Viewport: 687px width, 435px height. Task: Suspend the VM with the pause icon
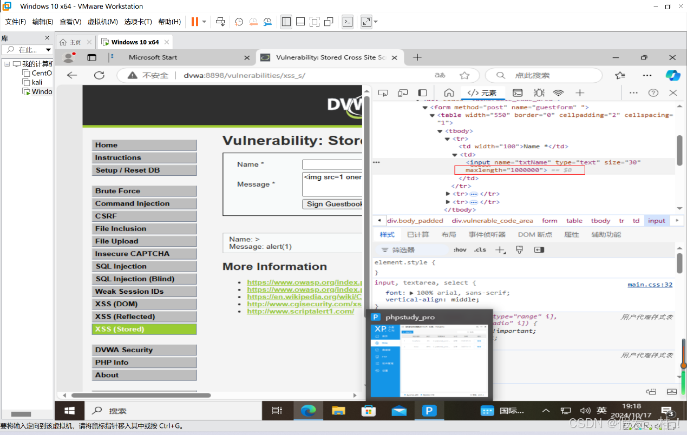[195, 22]
